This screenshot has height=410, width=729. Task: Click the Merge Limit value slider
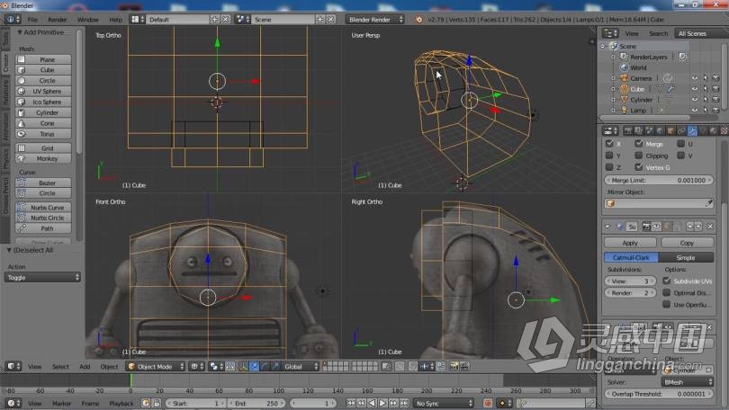(x=659, y=180)
